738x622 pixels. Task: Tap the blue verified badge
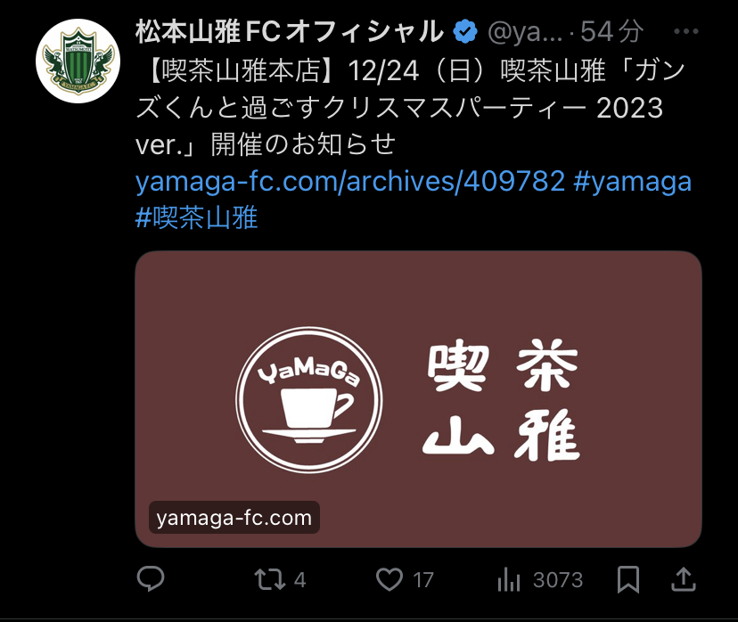465,31
